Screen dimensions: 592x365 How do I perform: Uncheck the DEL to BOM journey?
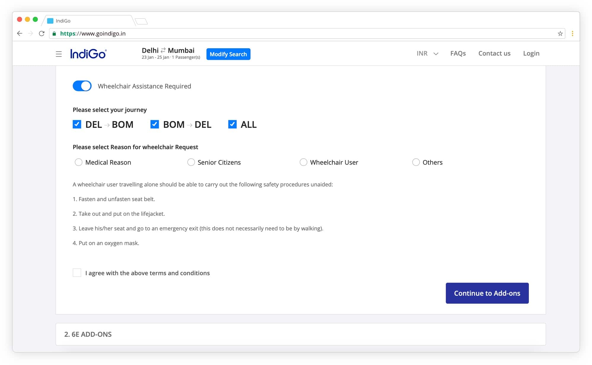pos(77,124)
